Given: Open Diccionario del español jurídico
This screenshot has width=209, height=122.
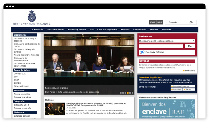Looking at the screenshot, I should coord(25,51).
